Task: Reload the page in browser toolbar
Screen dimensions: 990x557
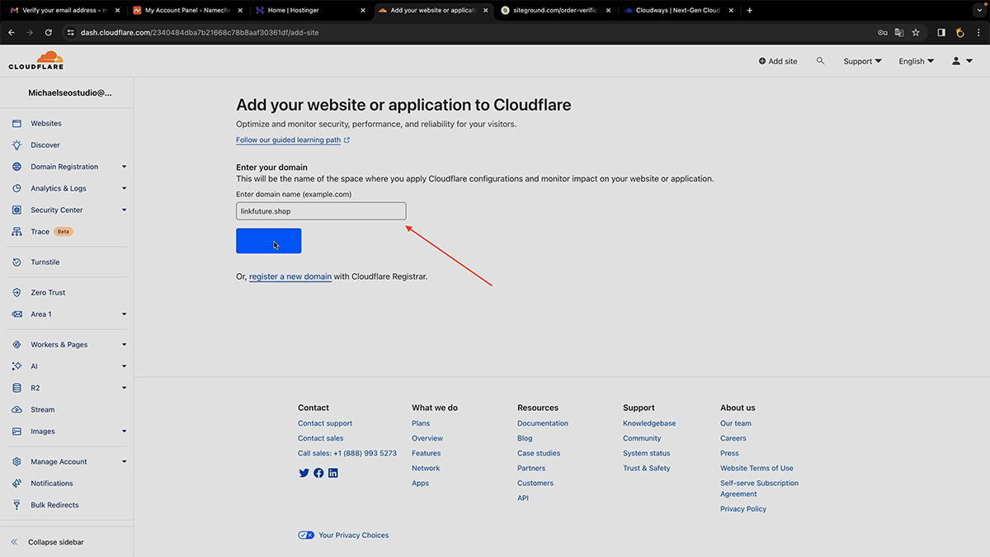Action: pos(49,32)
